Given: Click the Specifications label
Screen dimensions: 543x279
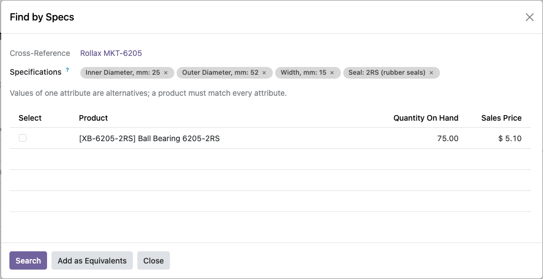Looking at the screenshot, I should tap(35, 72).
